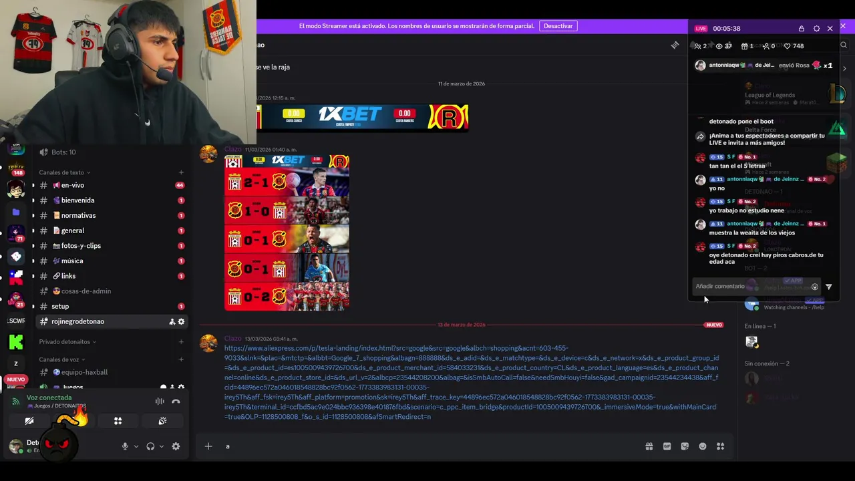Open Clazo's avatar on the link message

[209, 343]
